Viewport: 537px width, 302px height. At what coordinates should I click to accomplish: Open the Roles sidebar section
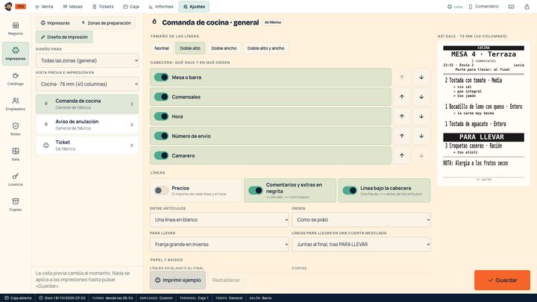click(x=16, y=129)
